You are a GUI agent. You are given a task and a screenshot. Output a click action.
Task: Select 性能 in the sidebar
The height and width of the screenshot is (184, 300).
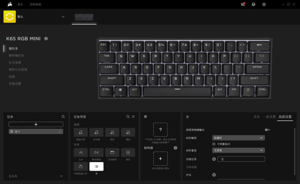coord(12,77)
